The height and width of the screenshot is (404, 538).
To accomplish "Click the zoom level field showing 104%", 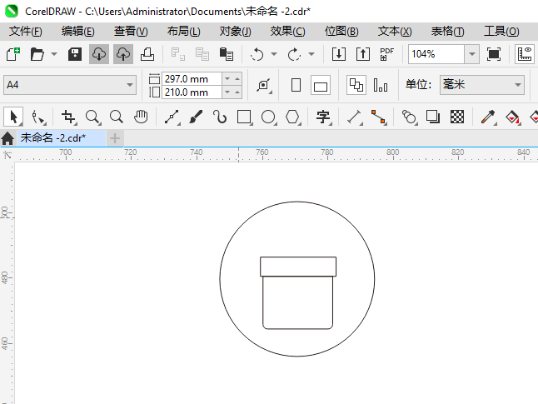I will 436,54.
